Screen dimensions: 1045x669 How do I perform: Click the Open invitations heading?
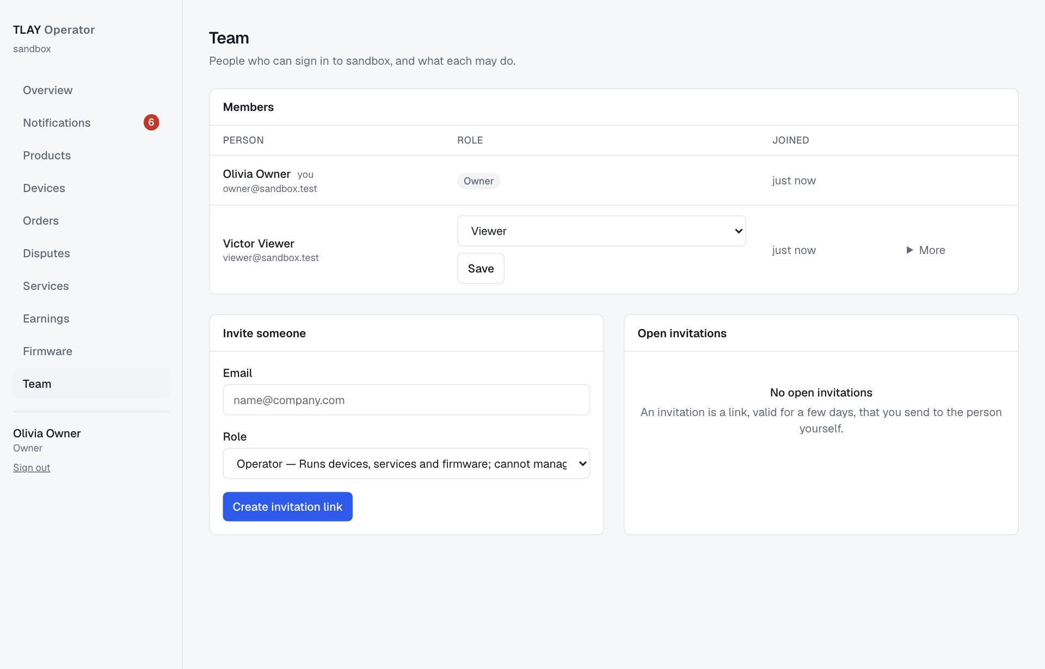pyautogui.click(x=682, y=333)
